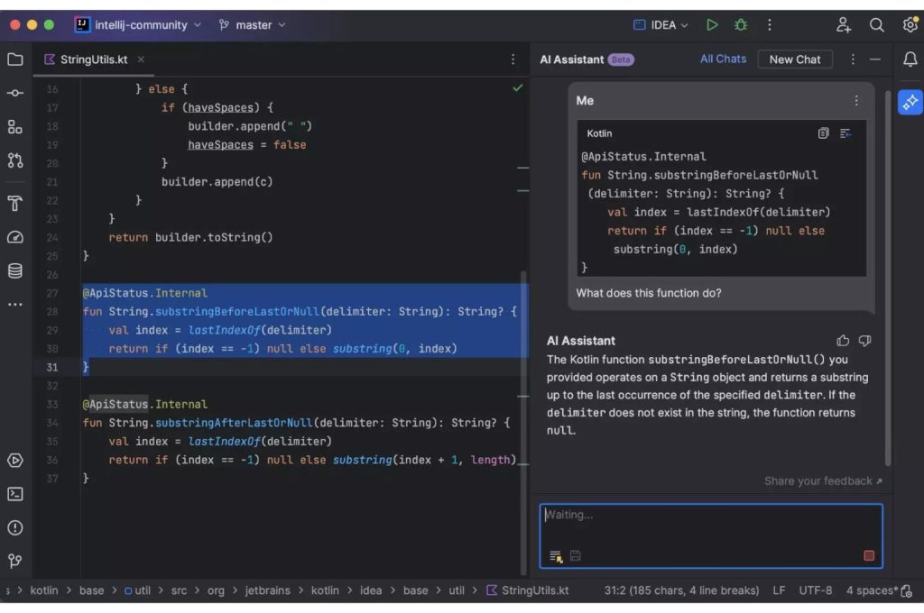Copy the Kotlin code snippet in chat
924x613 pixels.
pos(823,133)
